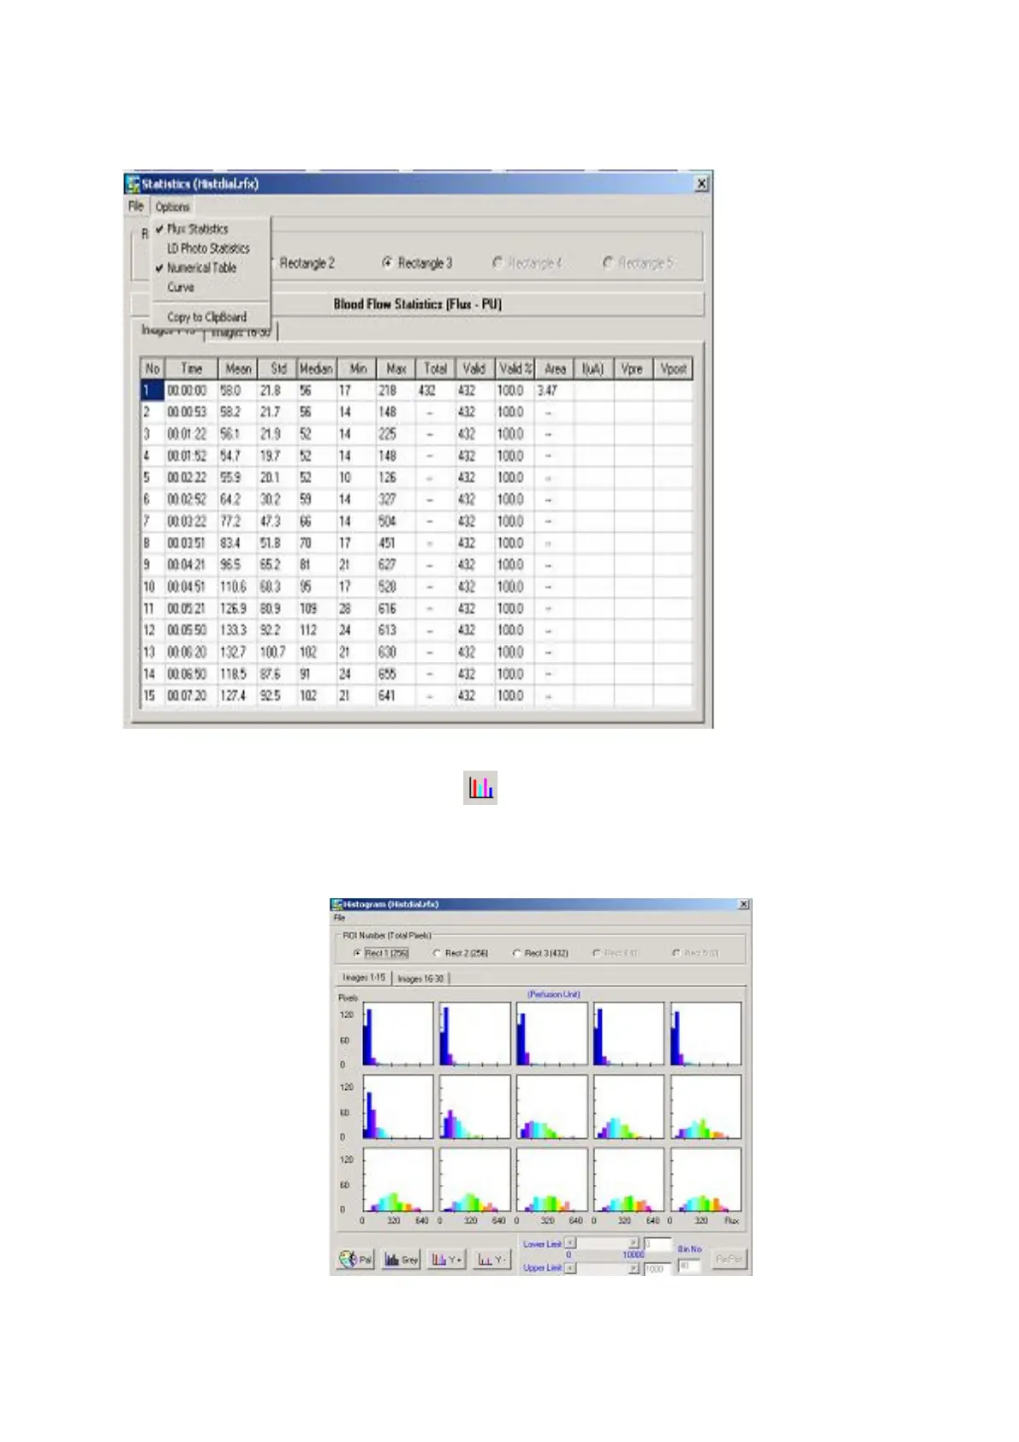Viewport: 1019px width, 1442px height.
Task: Choose Copy to ClipBoard entry
Action: (x=206, y=317)
